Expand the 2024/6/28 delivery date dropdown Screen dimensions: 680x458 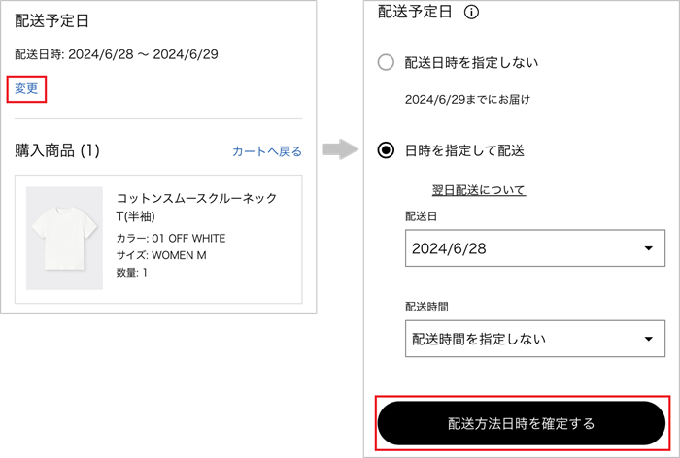(x=530, y=248)
